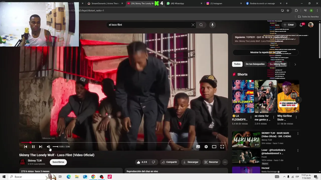Viewport: 321px width, 180px height.
Task: Clip the video with Recortar
Action: 211,162
